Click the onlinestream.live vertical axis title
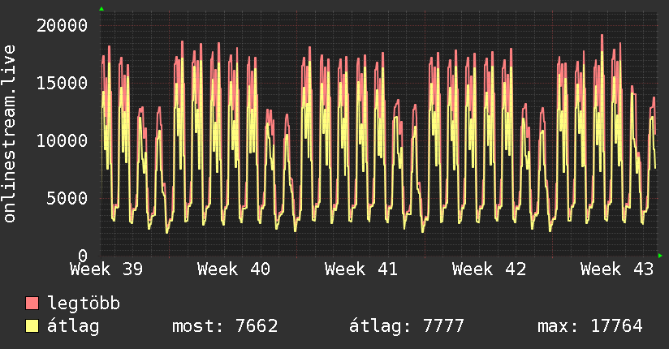 pos(9,134)
